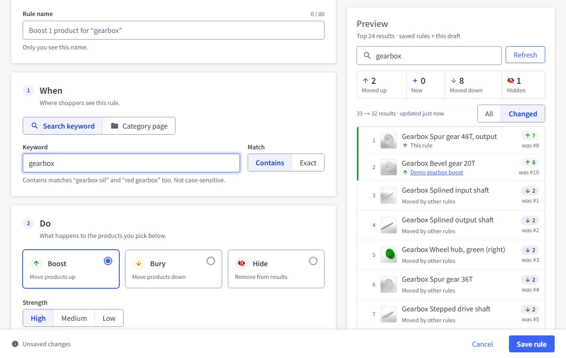Click the Save rule button
Image resolution: width=566 pixels, height=358 pixels.
coord(532,344)
